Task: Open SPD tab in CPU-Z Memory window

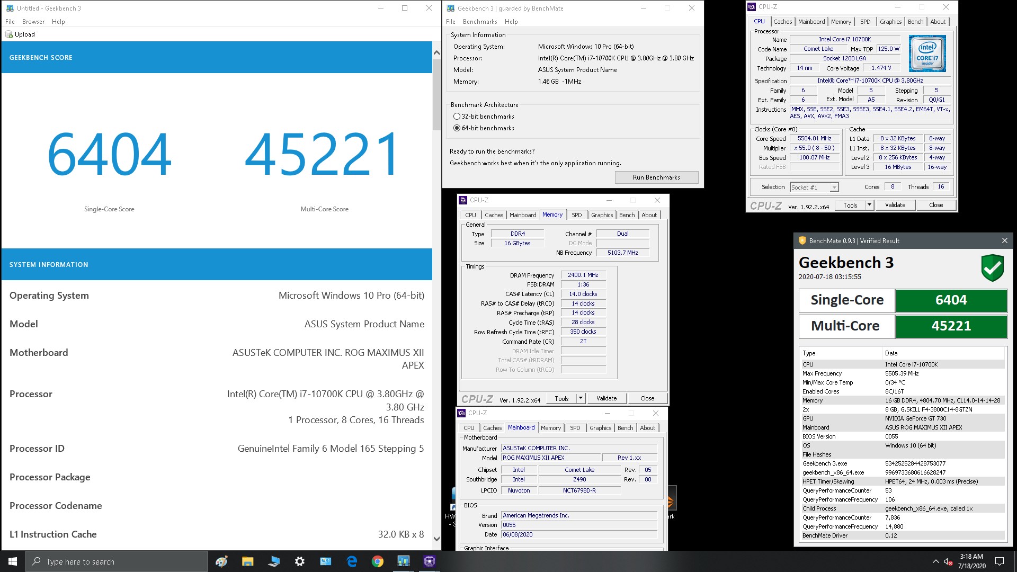Action: click(576, 215)
